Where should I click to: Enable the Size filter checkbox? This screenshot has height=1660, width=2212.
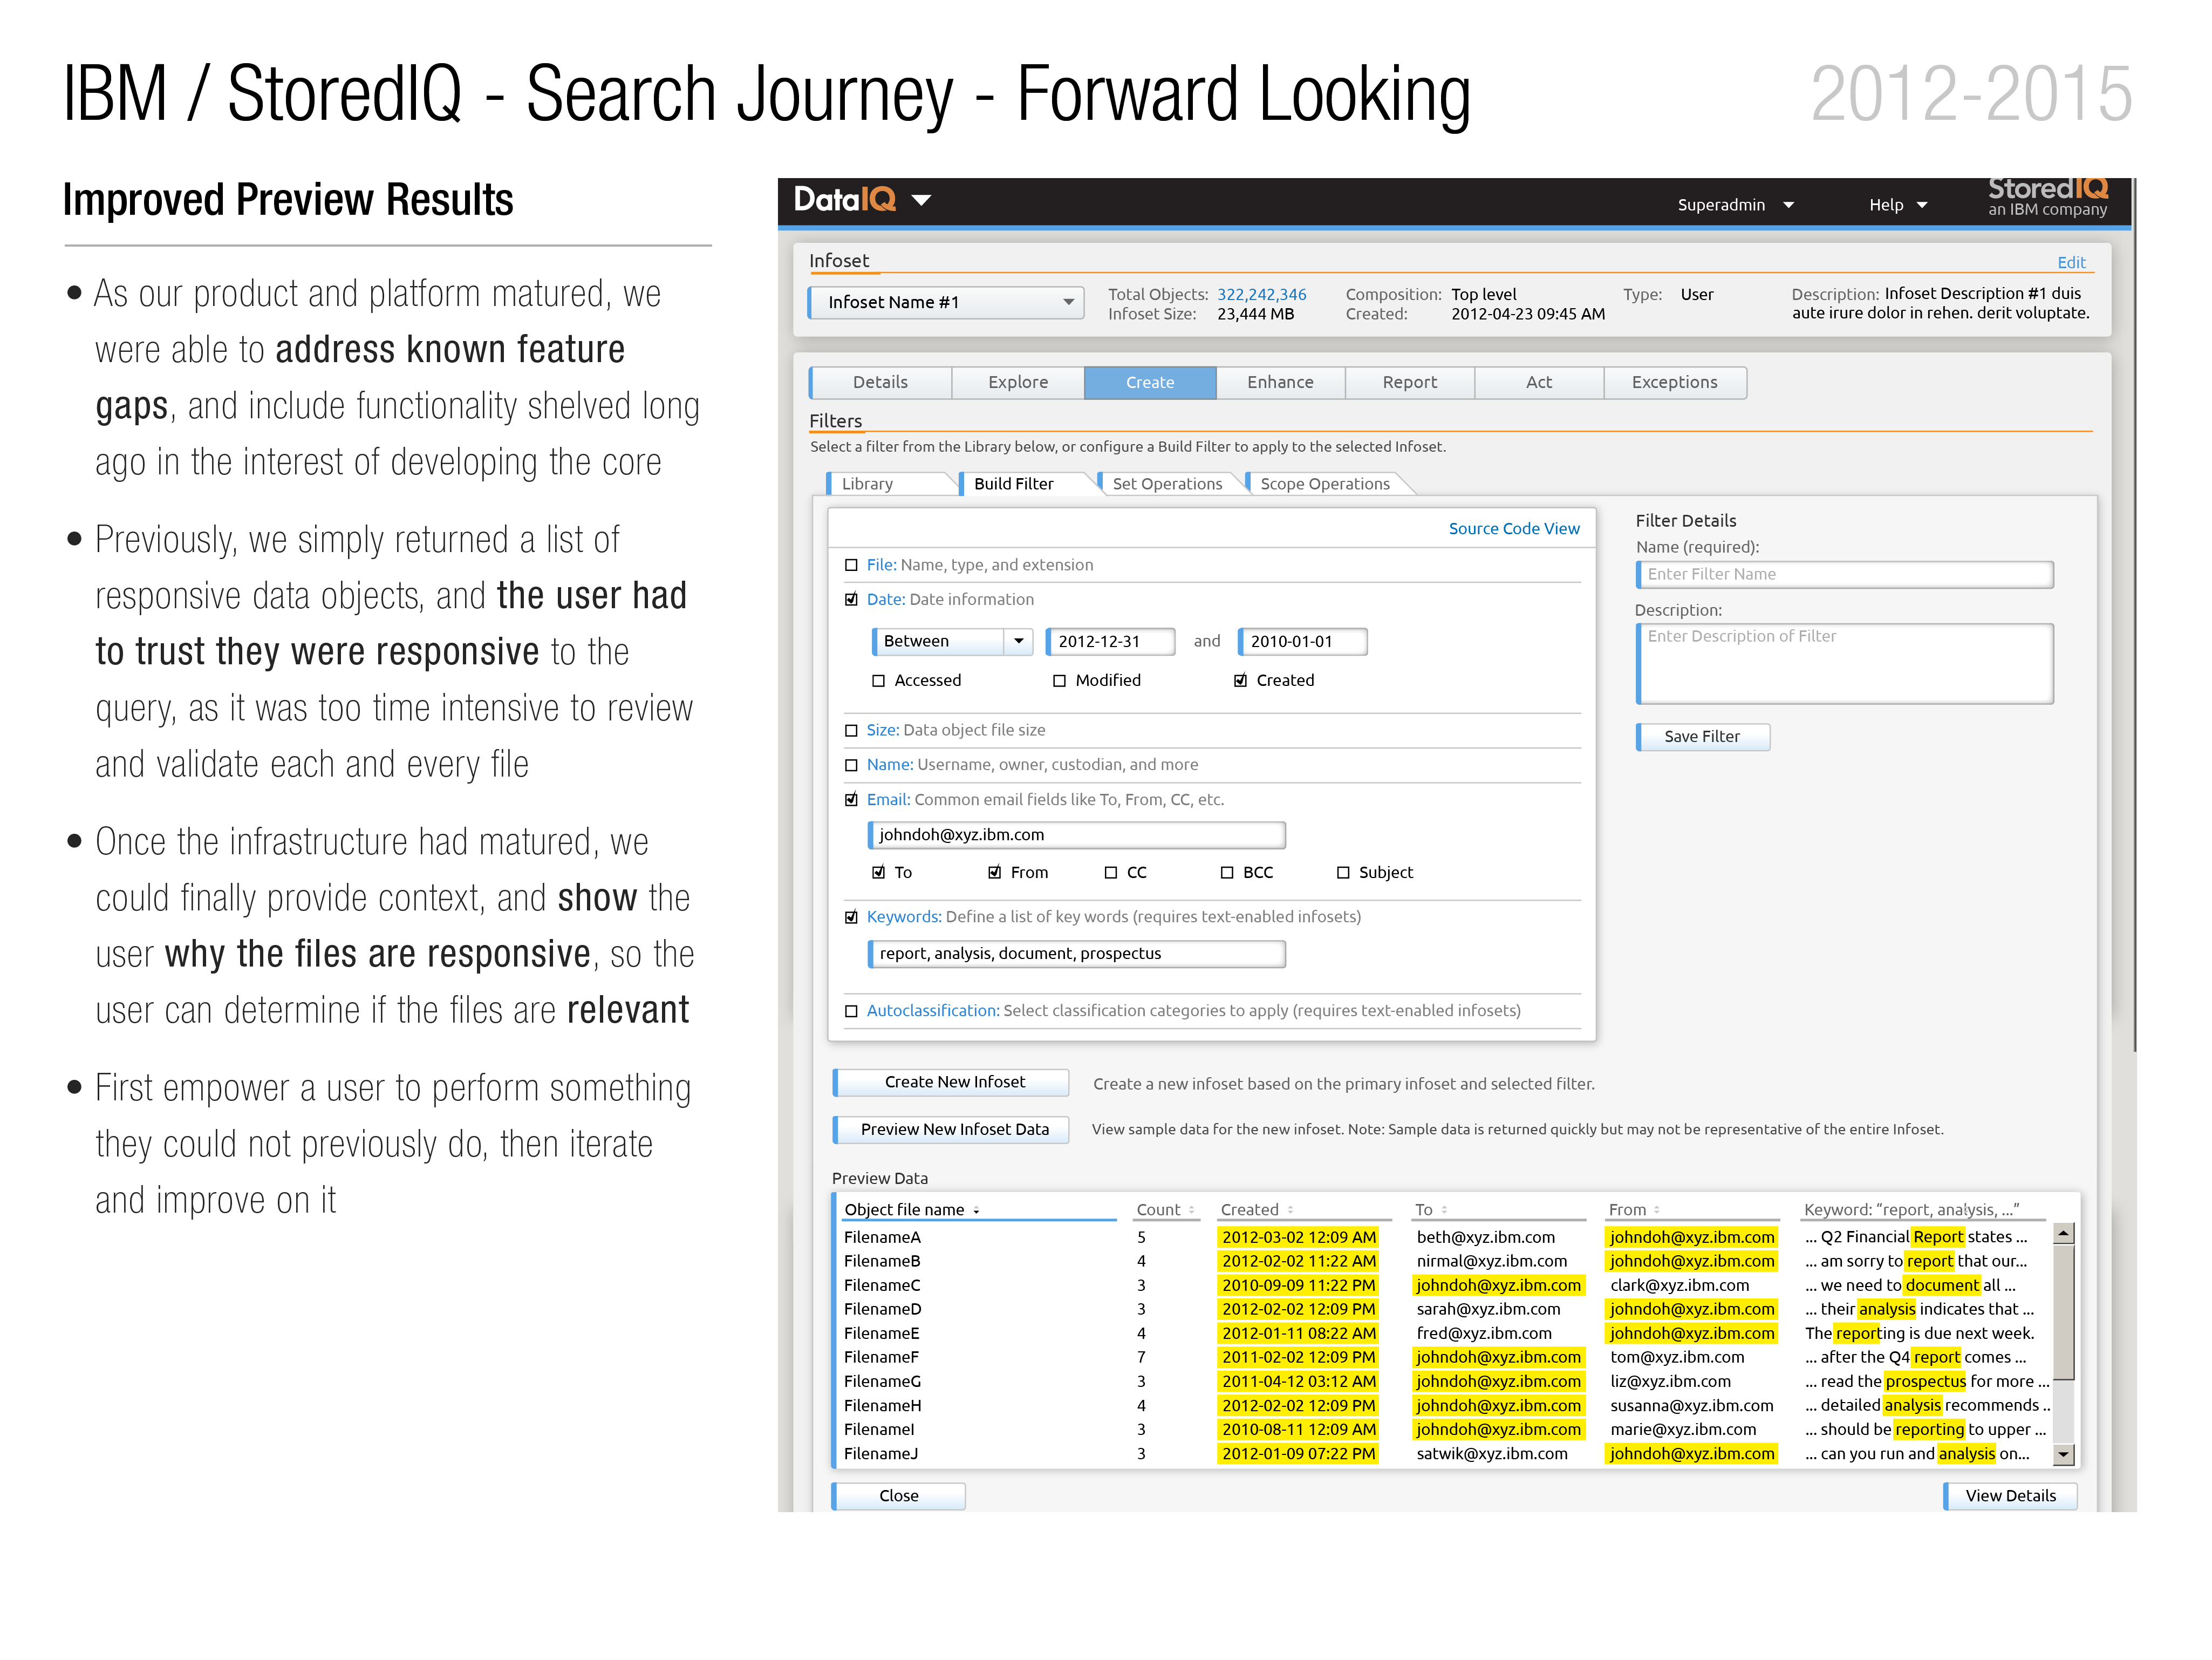tap(851, 730)
